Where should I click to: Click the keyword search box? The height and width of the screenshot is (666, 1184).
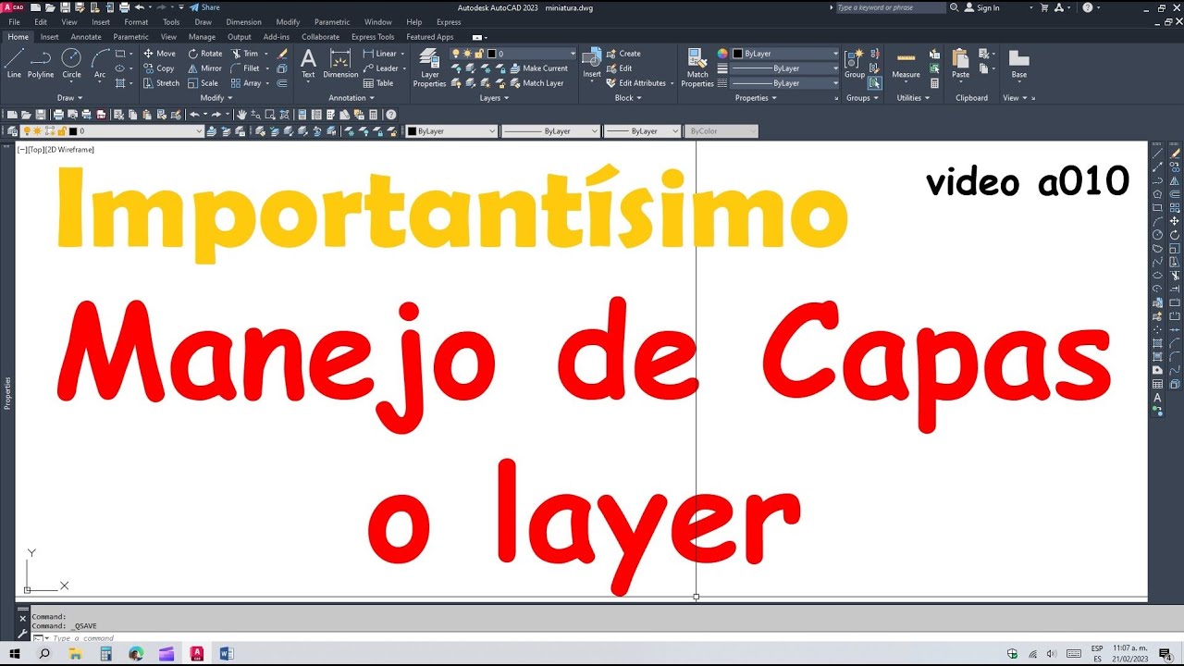point(890,7)
